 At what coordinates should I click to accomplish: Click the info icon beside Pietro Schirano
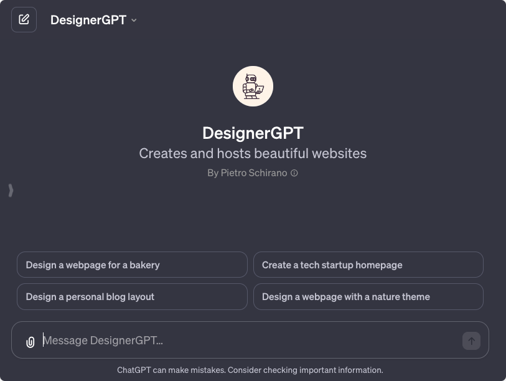[x=294, y=173]
